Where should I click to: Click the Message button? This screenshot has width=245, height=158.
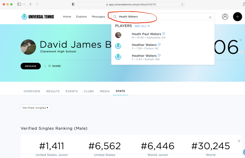coord(30,66)
